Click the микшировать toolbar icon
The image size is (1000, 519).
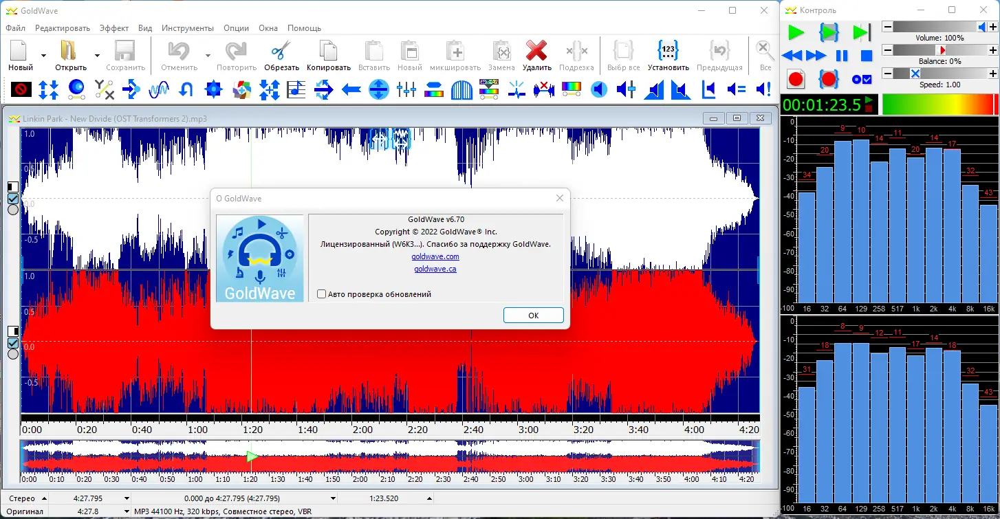tap(455, 51)
